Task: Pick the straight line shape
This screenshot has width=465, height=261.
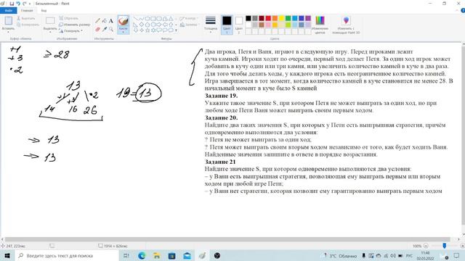Action: coord(136,19)
